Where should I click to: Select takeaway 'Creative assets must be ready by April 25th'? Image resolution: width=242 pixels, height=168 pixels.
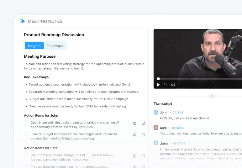[x=78, y=106]
